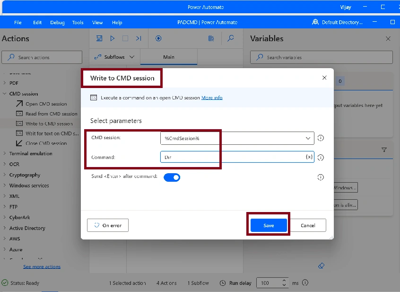Expand the Azure actions group
The width and height of the screenshot is (400, 292).
click(4, 249)
